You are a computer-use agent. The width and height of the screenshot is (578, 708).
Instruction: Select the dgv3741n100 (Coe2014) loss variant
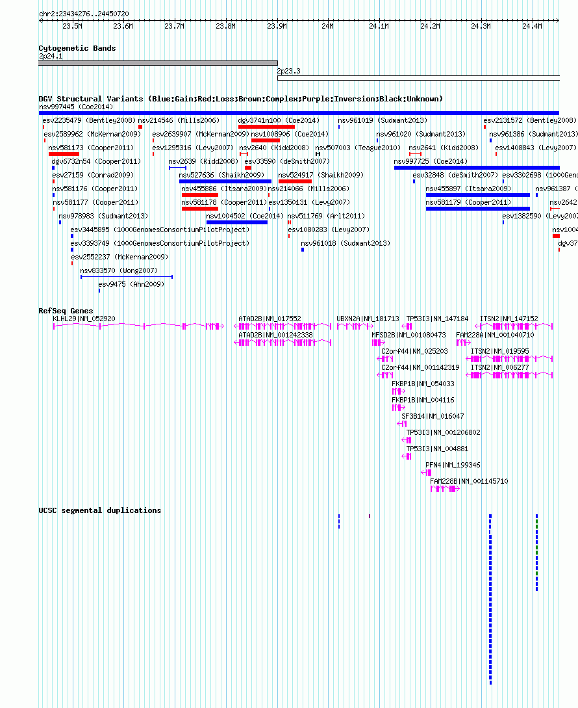pos(266,127)
